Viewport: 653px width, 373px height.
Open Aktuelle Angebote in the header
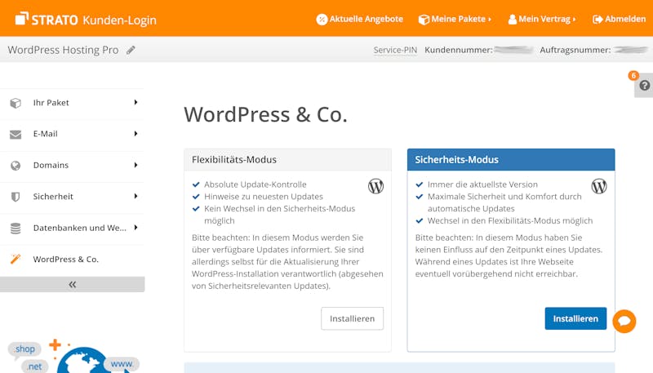coord(360,19)
